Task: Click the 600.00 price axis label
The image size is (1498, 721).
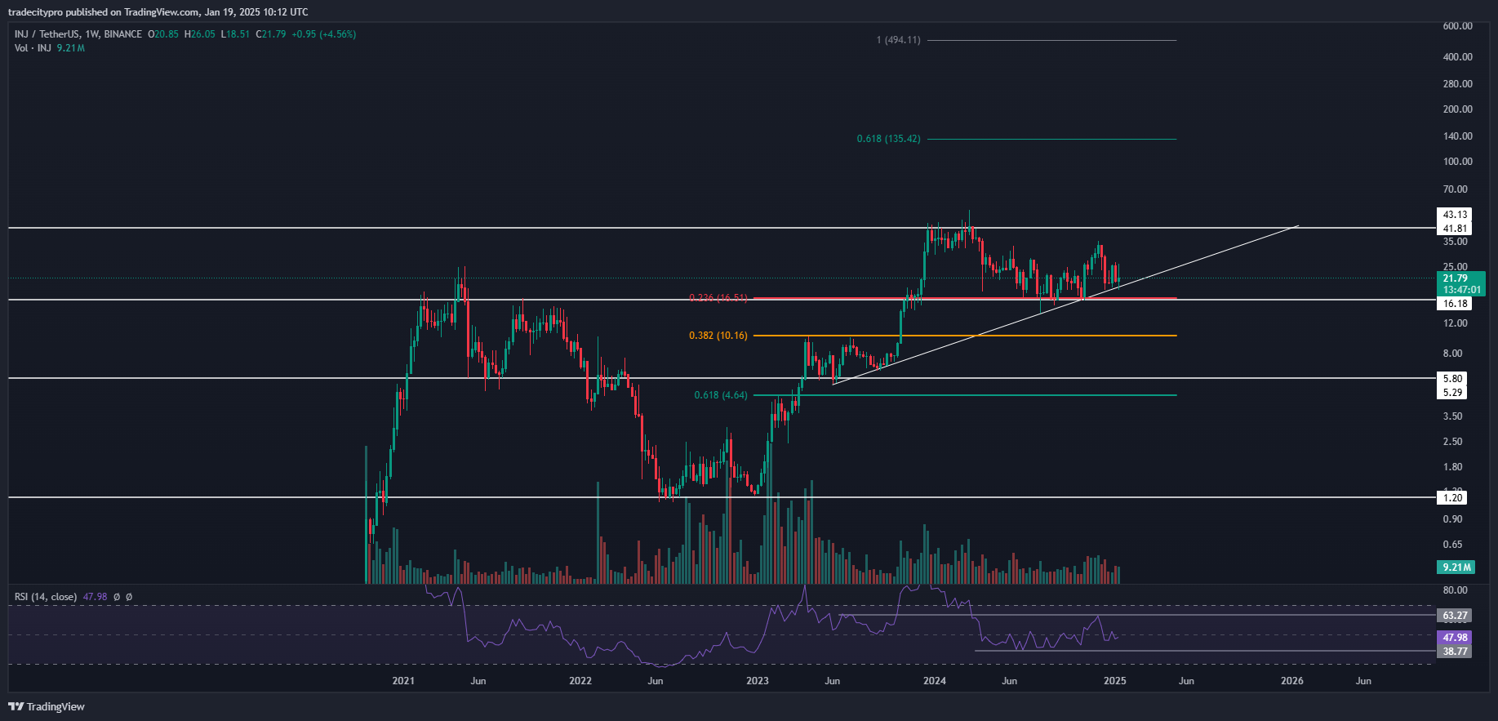Action: point(1457,26)
